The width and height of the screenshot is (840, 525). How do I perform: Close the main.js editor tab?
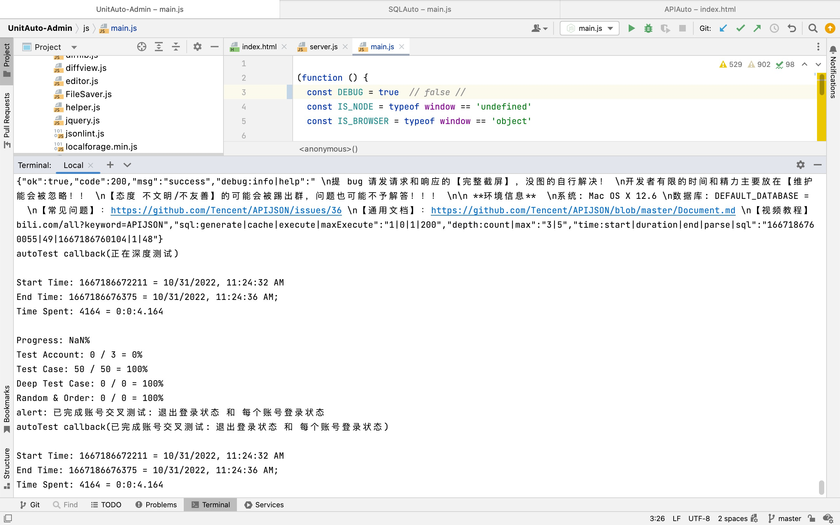click(x=402, y=47)
